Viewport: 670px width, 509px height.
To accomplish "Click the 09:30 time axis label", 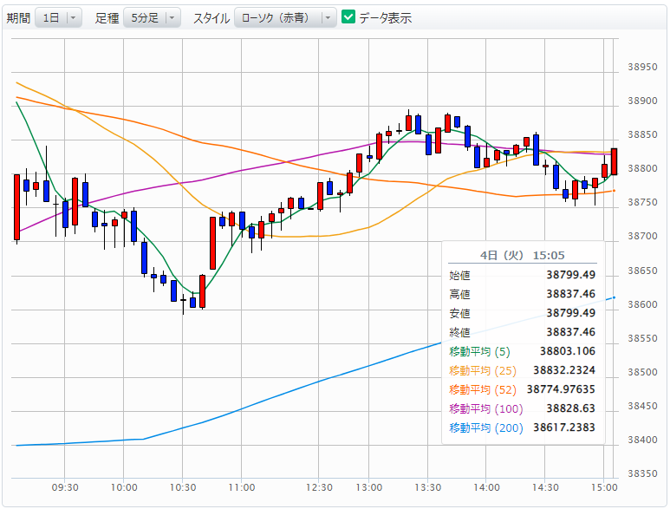I will coord(66,487).
